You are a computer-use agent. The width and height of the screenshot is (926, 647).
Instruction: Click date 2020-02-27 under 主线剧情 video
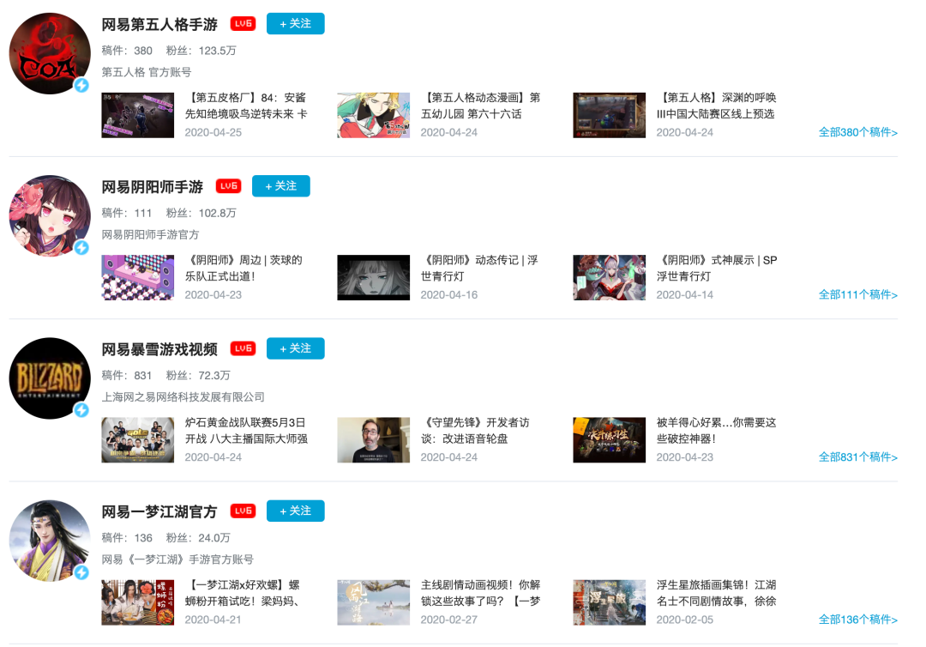[x=448, y=620]
